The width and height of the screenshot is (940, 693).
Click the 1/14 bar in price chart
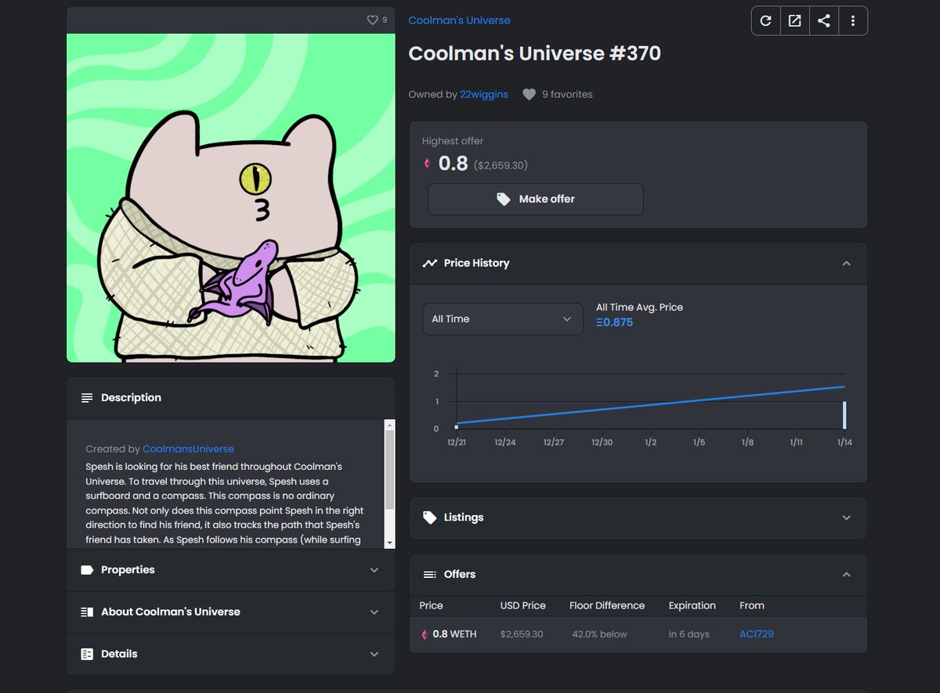tap(844, 415)
